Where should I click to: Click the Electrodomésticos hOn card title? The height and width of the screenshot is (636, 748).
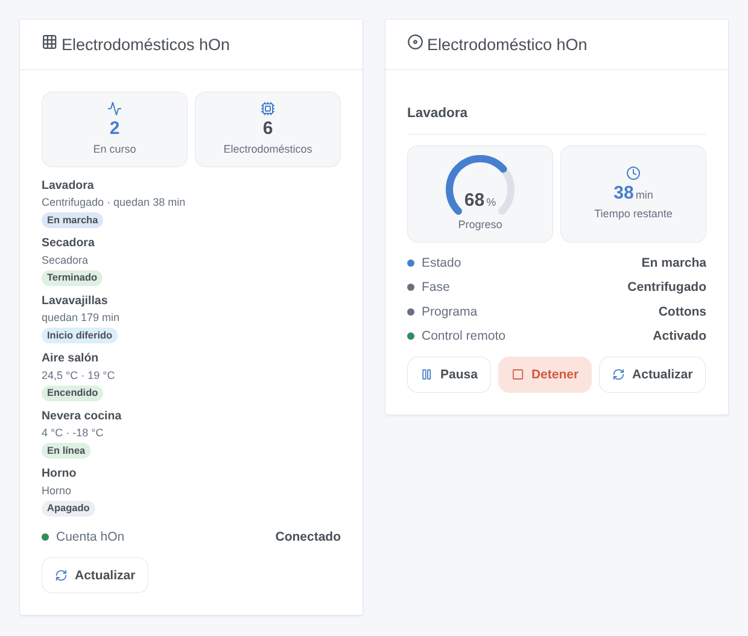[x=145, y=45]
